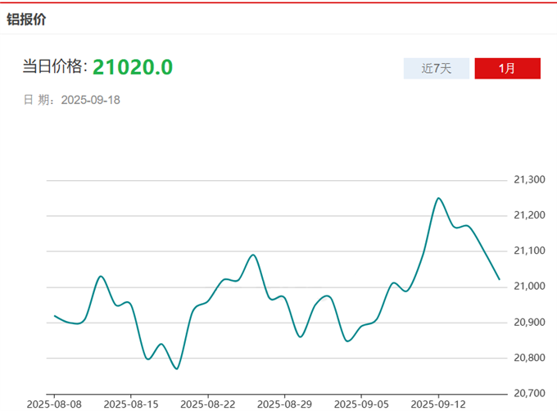Image resolution: width=557 pixels, height=411 pixels.
Task: Select the 2025-08-15 x-axis label
Action: tap(130, 404)
